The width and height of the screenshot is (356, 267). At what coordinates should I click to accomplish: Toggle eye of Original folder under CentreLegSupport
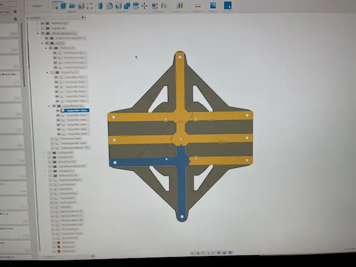click(47, 38)
